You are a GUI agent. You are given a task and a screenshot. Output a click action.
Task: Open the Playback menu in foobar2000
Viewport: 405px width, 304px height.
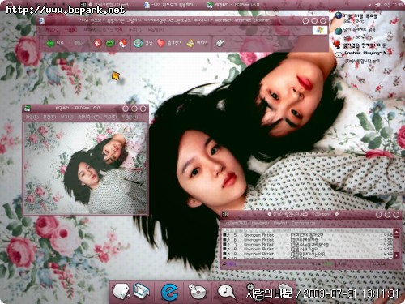tap(260, 224)
